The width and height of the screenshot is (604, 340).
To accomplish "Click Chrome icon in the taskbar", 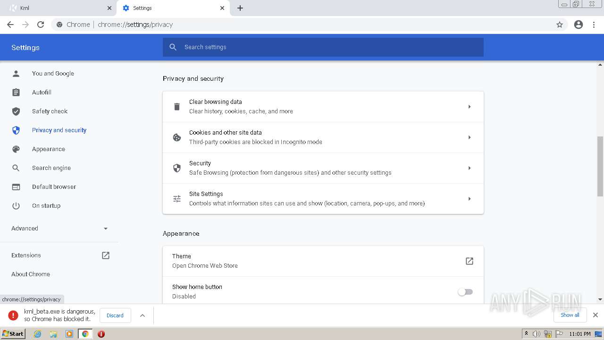I will (85, 334).
